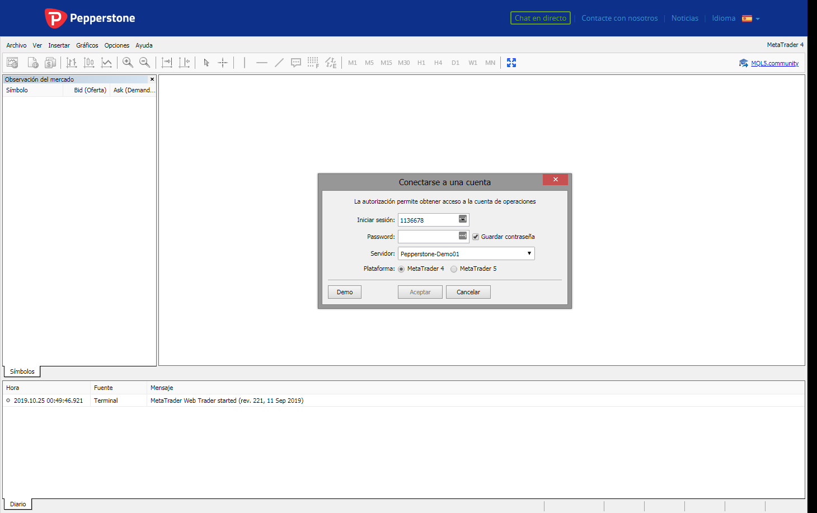The image size is (817, 513).
Task: Open the accounts dollar icon in toolbar
Action: [50, 63]
